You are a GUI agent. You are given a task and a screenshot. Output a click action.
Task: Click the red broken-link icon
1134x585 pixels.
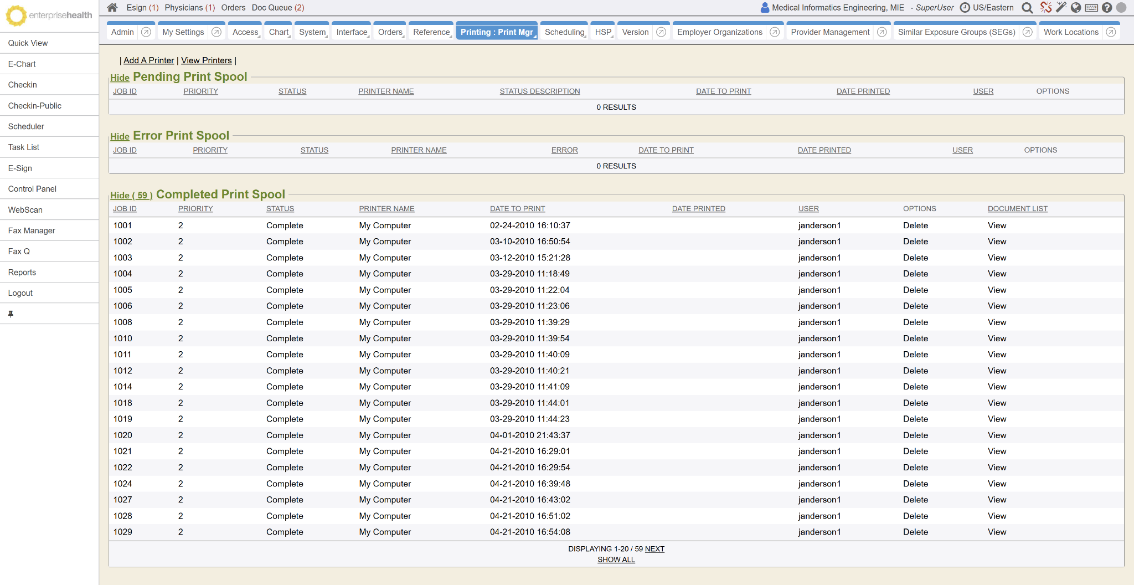(x=1045, y=7)
